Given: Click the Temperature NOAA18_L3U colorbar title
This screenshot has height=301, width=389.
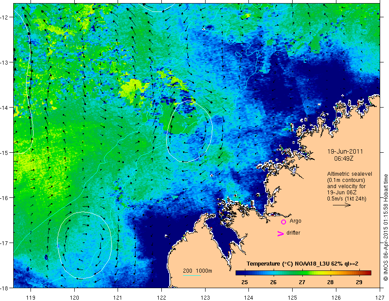Looking at the screenshot, I should click(302, 264).
